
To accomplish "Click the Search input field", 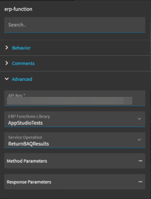I will click(75, 25).
